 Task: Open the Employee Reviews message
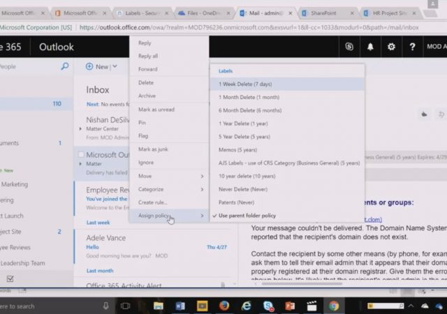point(102,198)
